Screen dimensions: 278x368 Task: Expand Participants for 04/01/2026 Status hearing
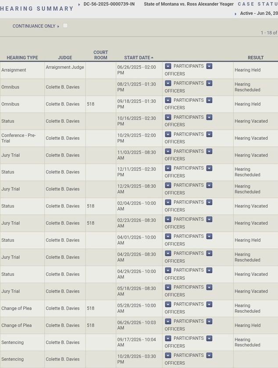168,236
